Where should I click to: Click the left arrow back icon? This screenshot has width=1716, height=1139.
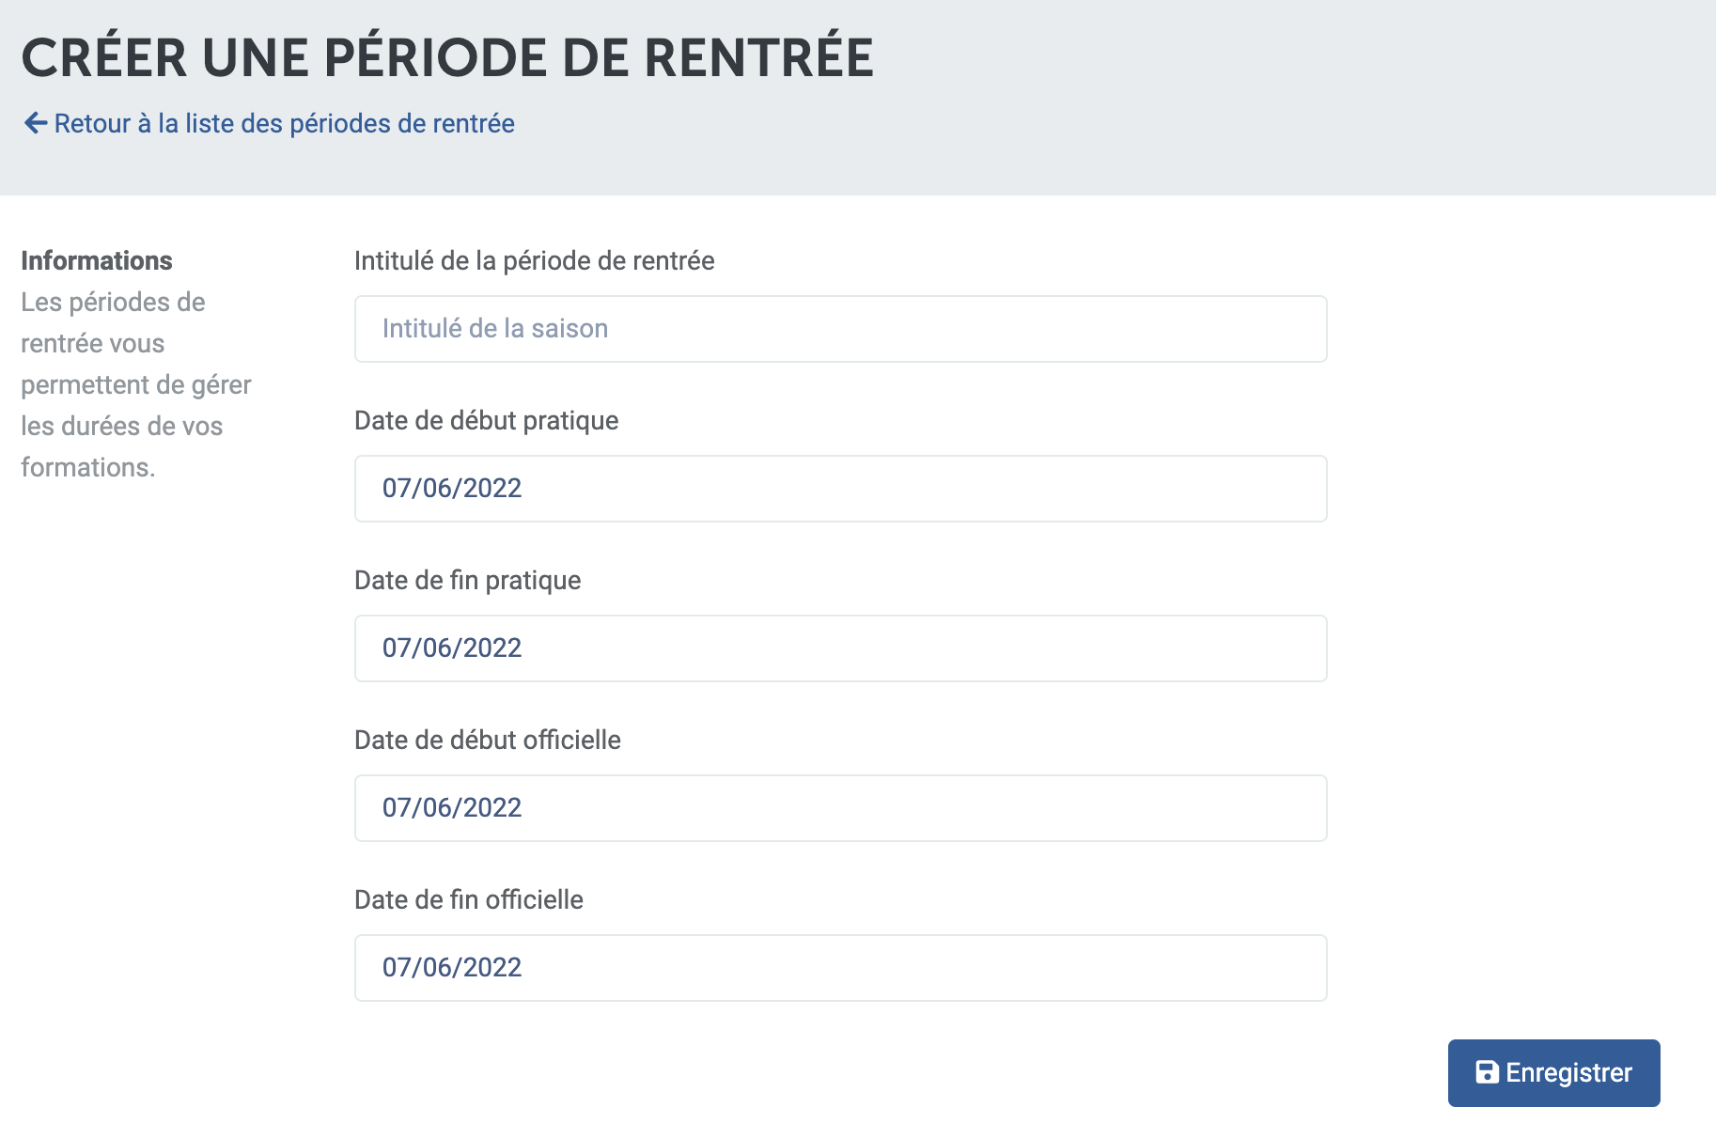pos(36,123)
